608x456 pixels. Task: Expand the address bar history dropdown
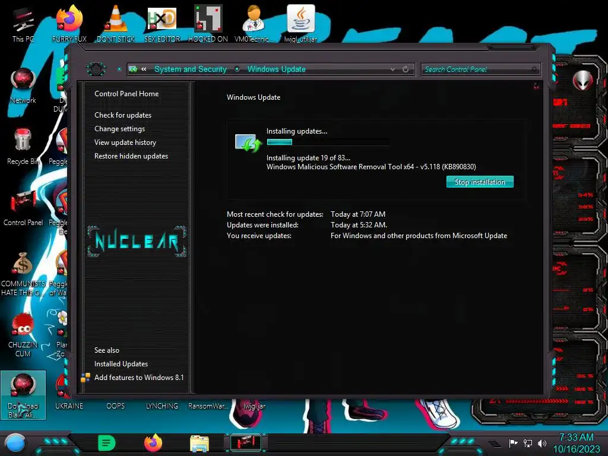392,69
